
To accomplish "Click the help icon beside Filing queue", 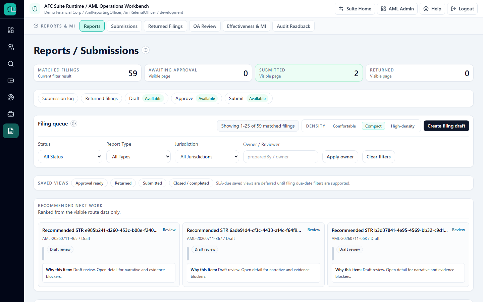I will (x=74, y=123).
